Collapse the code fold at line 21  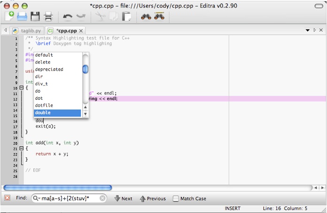point(21,148)
